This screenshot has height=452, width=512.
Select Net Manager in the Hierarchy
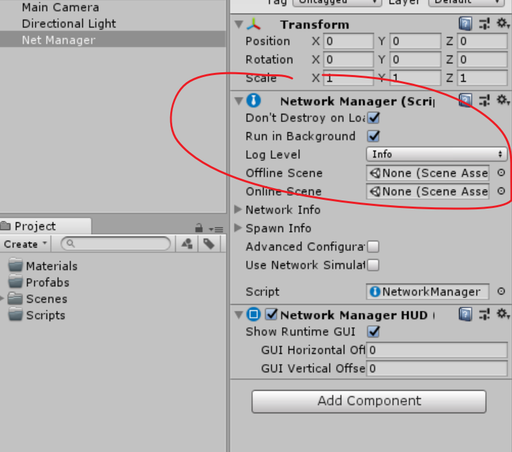112,40
